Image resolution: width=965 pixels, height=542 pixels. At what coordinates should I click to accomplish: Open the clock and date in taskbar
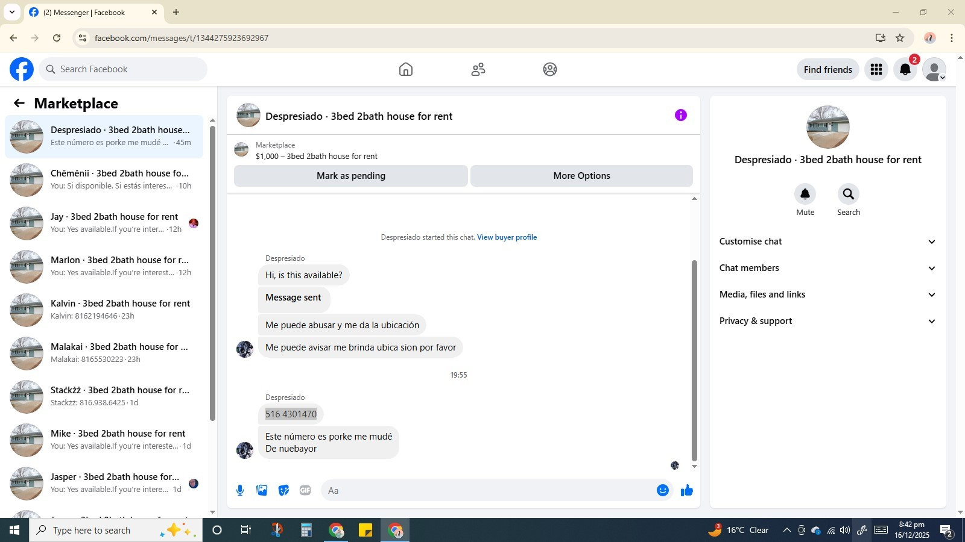911,530
